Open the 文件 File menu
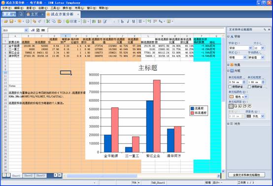273x186 pixels. coord(6,8)
